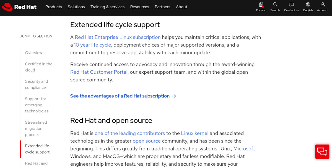Open the Red Hat Enterprise Linux subscription link
The width and height of the screenshot is (332, 167).
click(x=118, y=37)
